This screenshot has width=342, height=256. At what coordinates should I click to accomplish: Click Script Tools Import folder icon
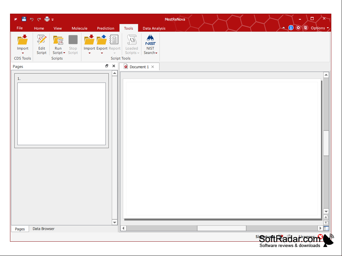click(x=89, y=40)
